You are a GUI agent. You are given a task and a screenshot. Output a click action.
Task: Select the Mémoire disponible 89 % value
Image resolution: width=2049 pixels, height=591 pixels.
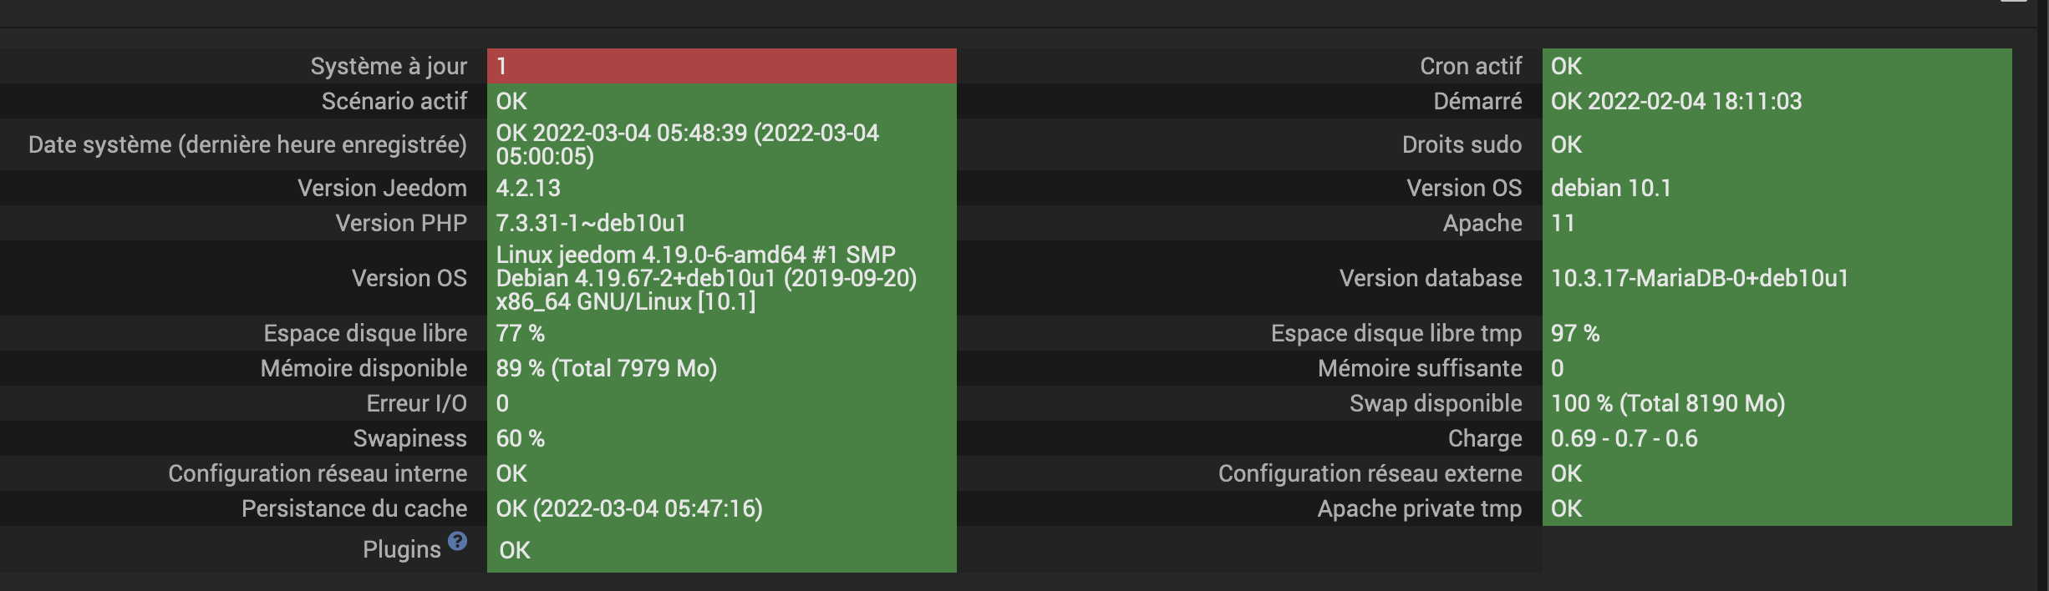pos(722,368)
